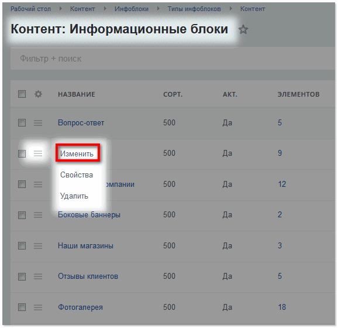Open last Контент breadcrumb after Типы инфоблоков
The height and width of the screenshot is (328, 338).
click(253, 9)
